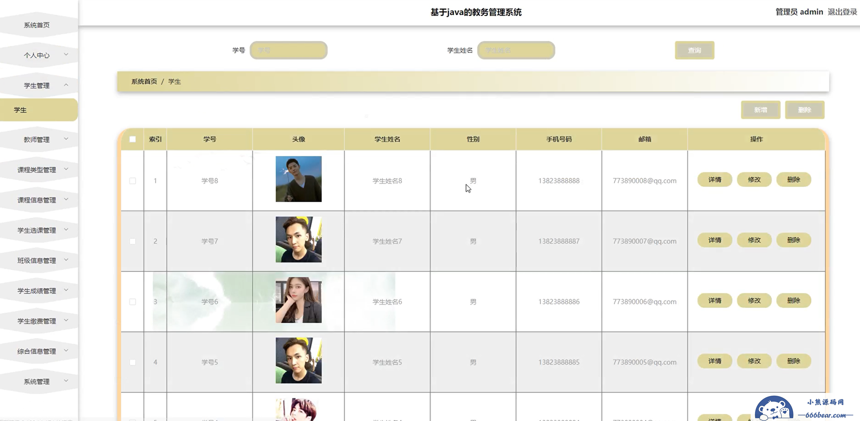Click the 学号6 cell
The height and width of the screenshot is (421, 860).
coord(210,302)
